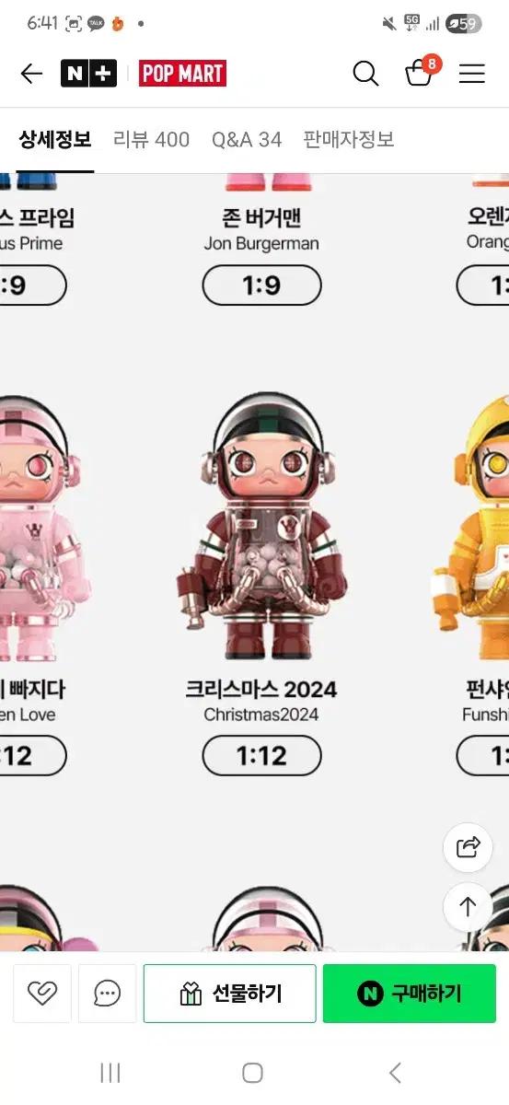Tap the share icon button
The width and height of the screenshot is (509, 1105).
click(468, 847)
